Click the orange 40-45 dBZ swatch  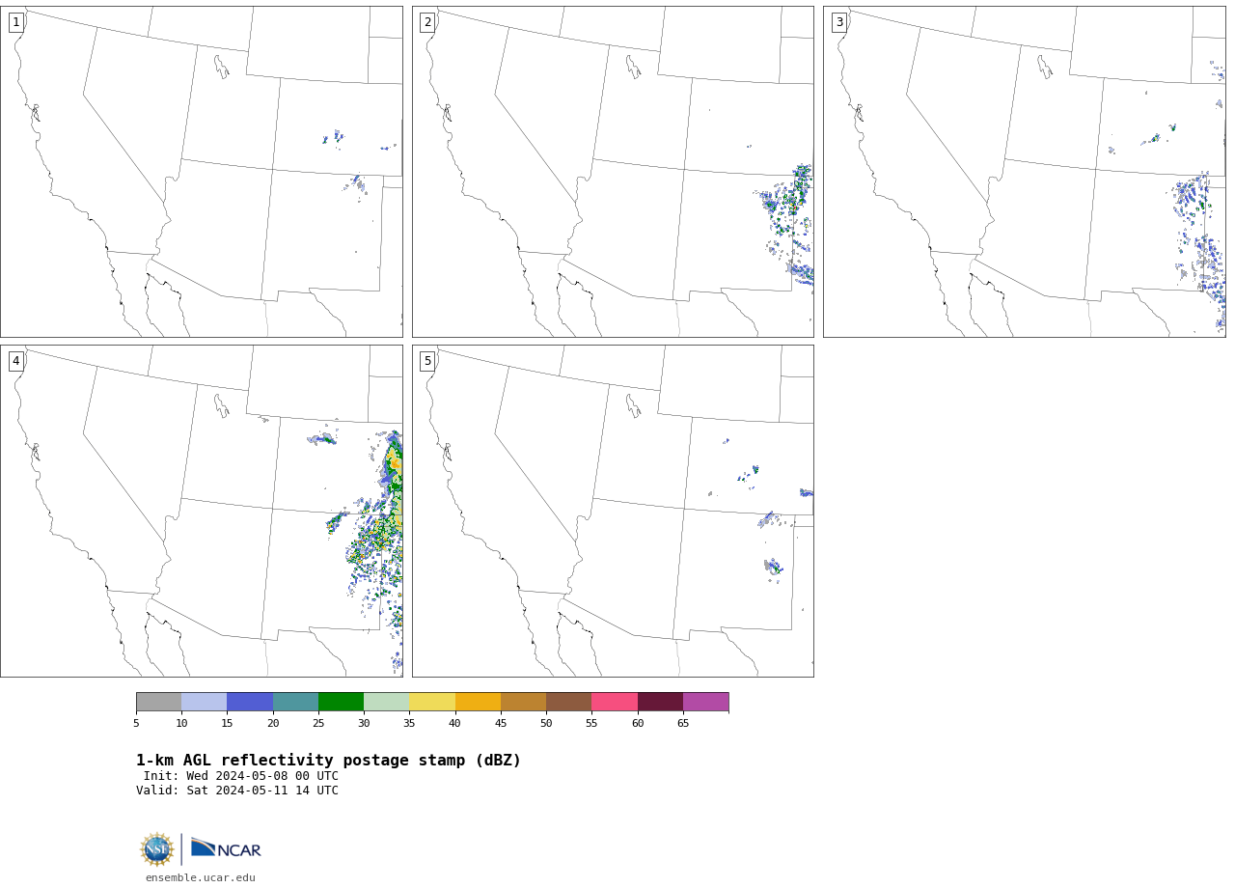pyautogui.click(x=478, y=702)
